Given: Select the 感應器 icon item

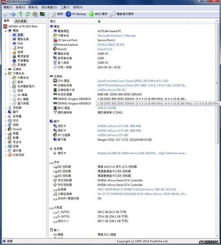Looking at the screenshot, I should [x=14, y=65].
